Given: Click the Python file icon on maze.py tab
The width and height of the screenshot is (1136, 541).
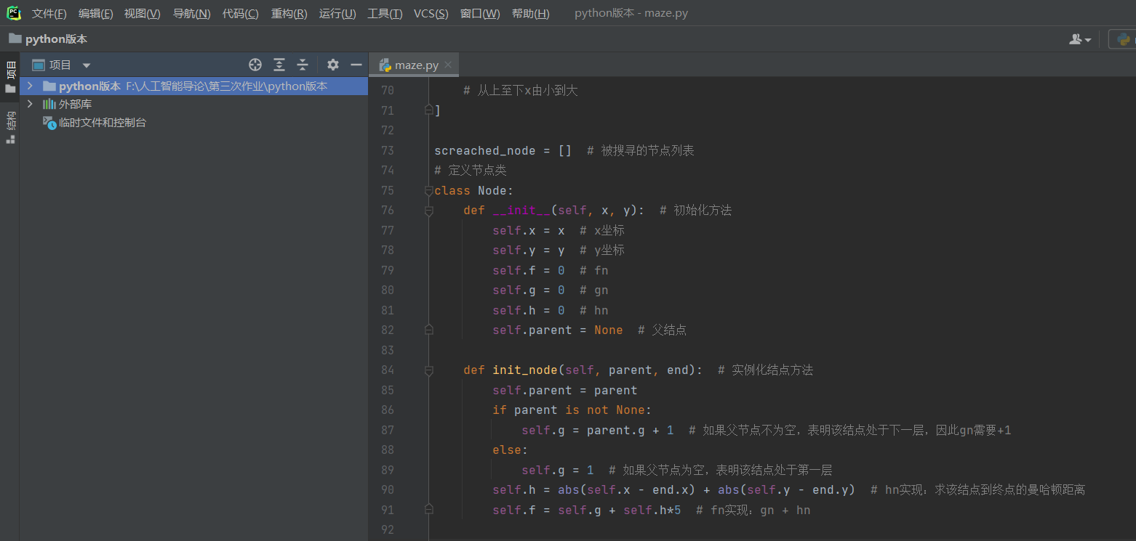Looking at the screenshot, I should coord(385,65).
